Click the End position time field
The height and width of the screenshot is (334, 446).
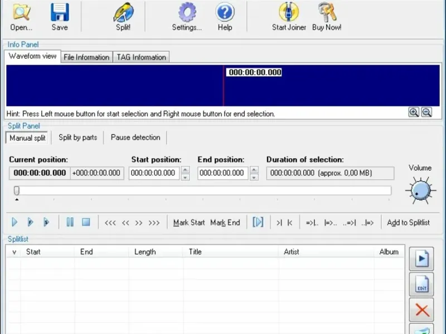coord(222,173)
